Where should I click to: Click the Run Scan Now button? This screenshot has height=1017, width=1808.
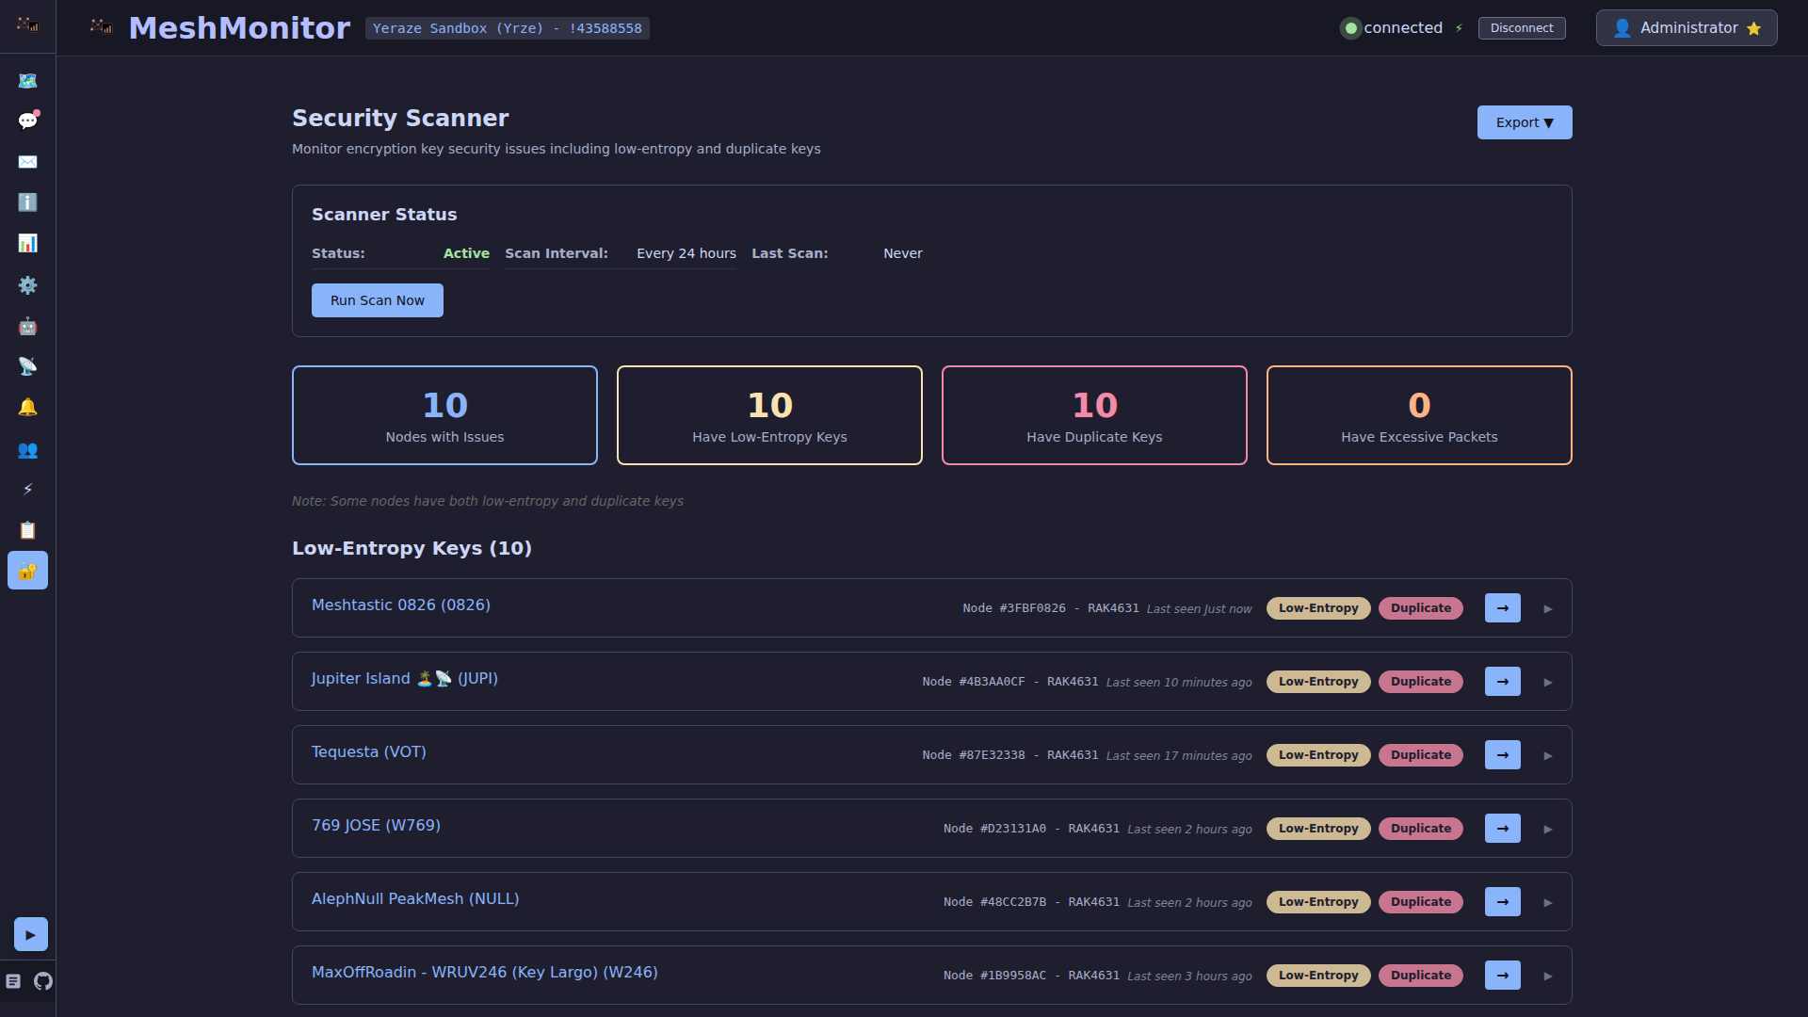click(x=377, y=300)
